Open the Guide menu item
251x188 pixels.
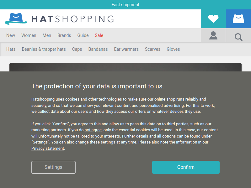[83, 35]
